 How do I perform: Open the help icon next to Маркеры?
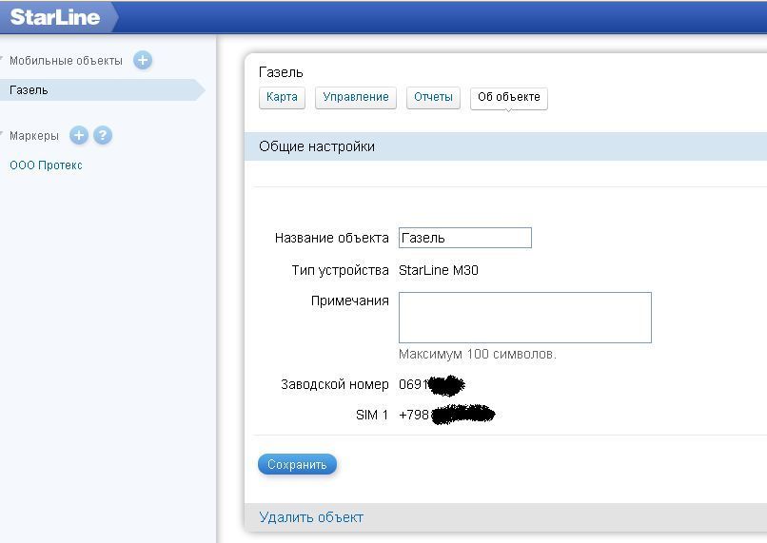coord(103,136)
